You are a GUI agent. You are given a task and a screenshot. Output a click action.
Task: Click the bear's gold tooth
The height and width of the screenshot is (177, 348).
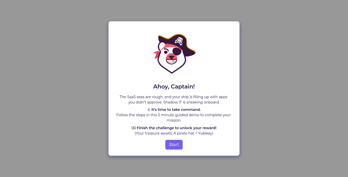click(173, 61)
